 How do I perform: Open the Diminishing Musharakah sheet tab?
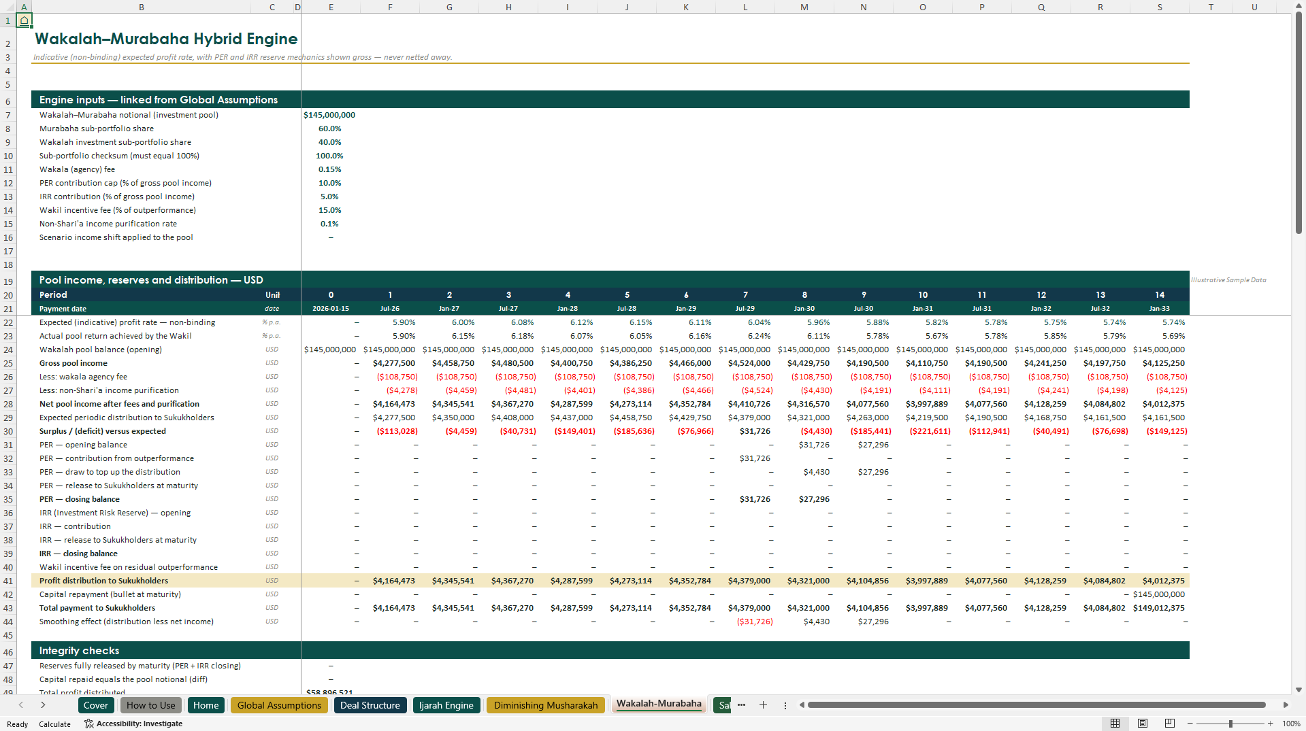click(546, 705)
